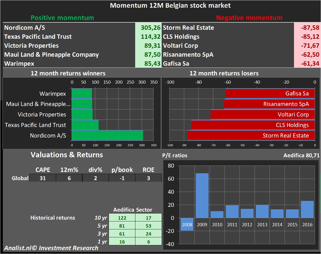Click the -85,12 value cell

[307, 36]
